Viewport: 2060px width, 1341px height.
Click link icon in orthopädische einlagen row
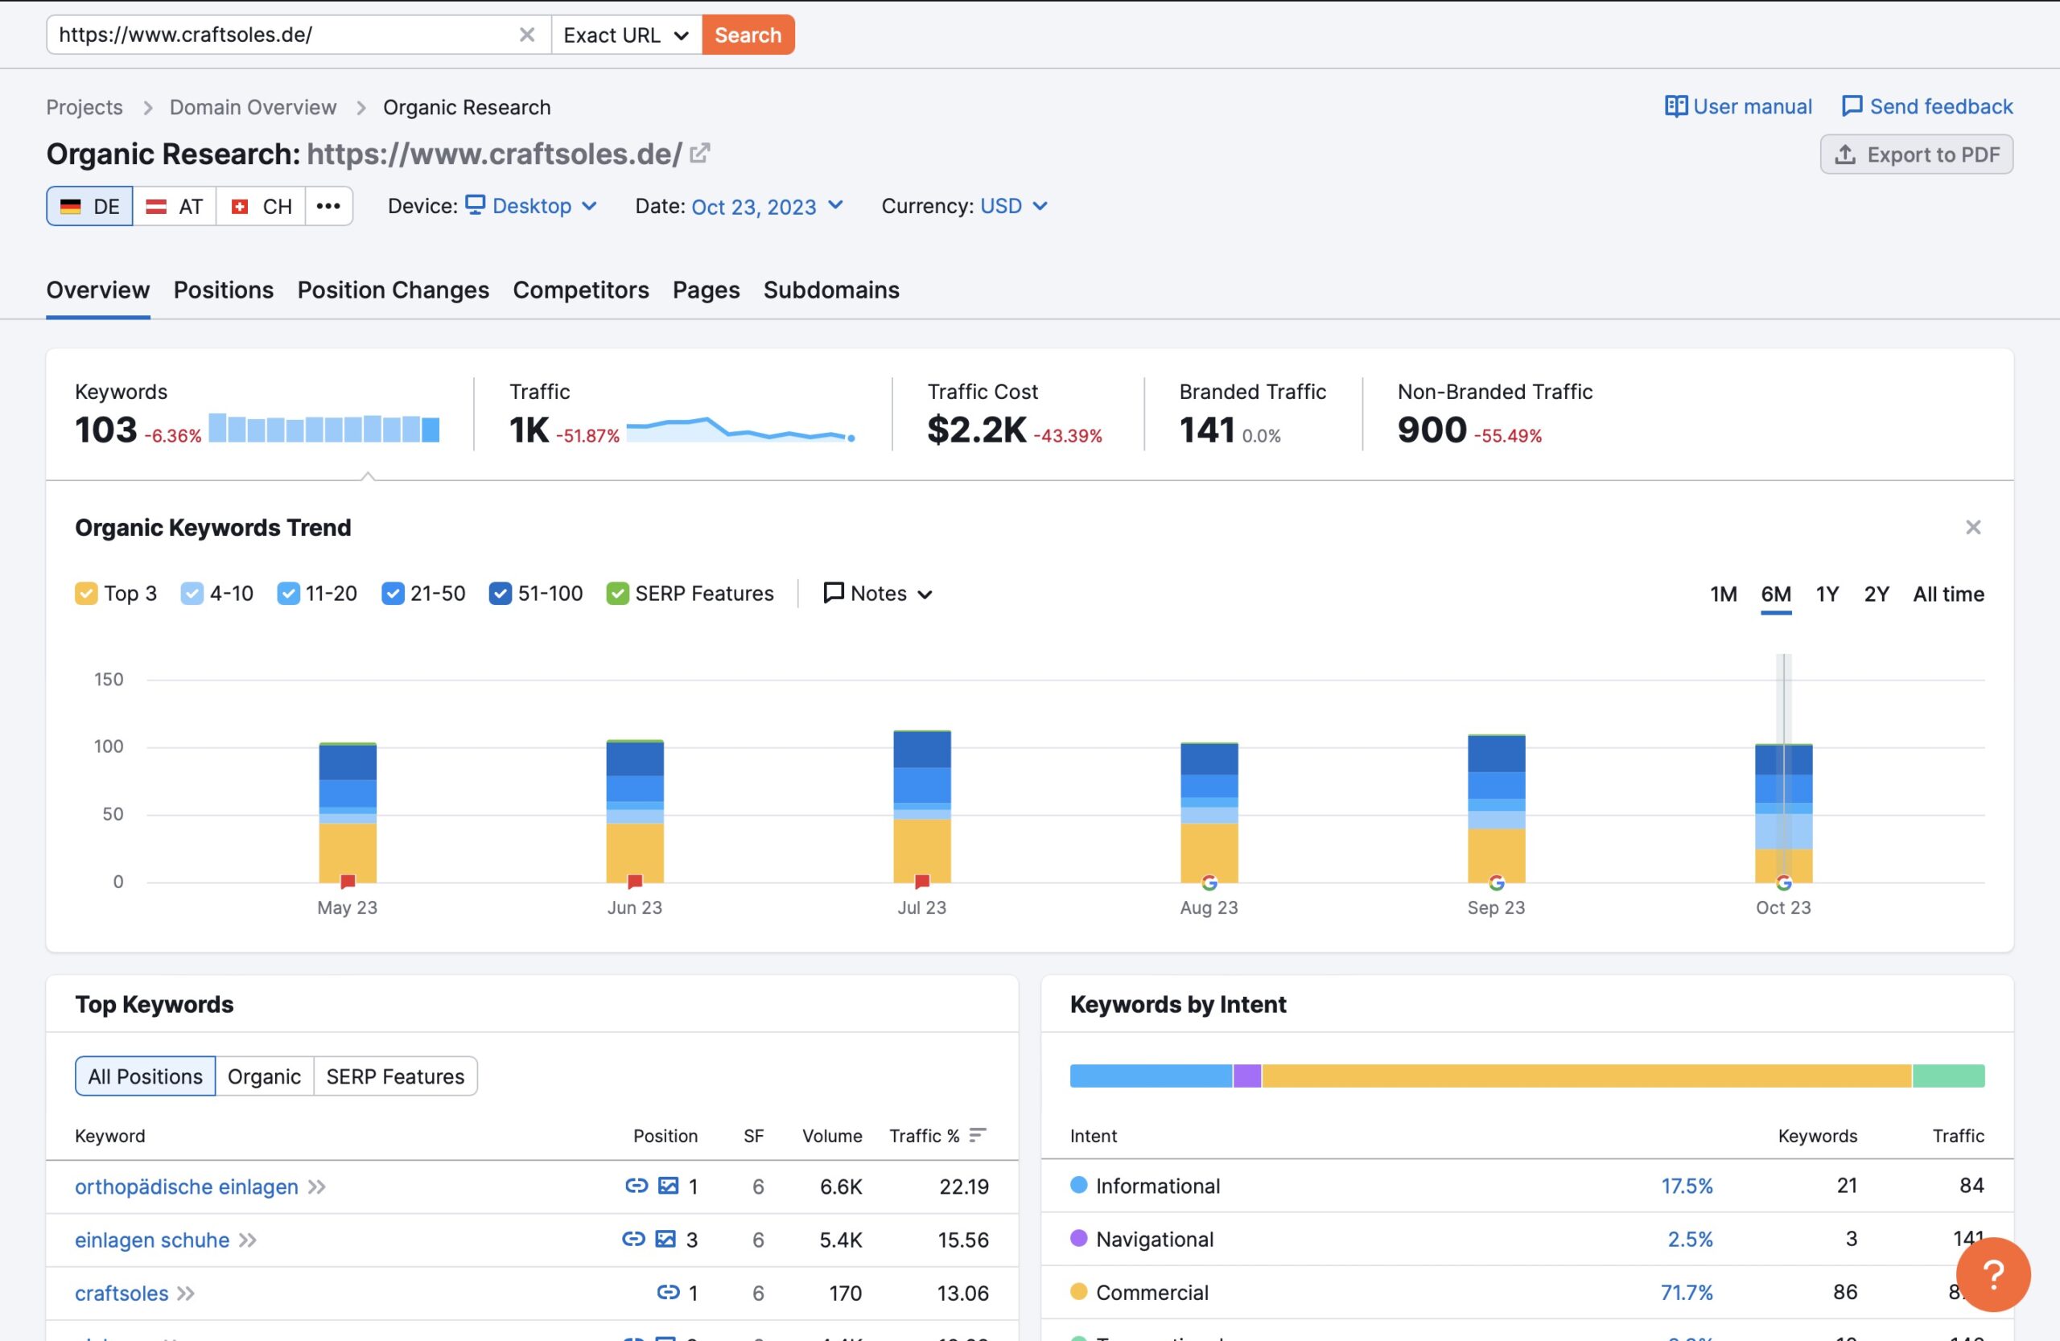click(637, 1185)
